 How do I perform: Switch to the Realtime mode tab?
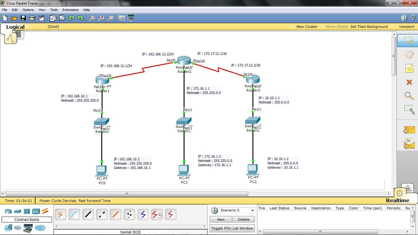(398, 200)
